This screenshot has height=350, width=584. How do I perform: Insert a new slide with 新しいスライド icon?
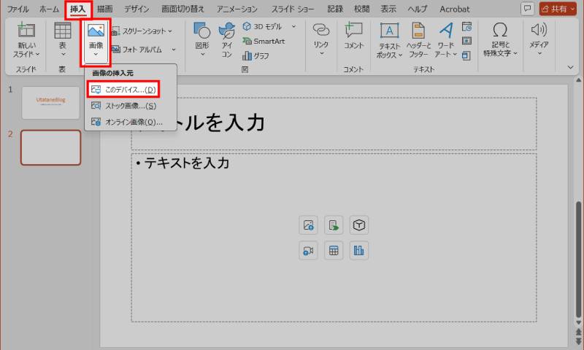(x=26, y=31)
